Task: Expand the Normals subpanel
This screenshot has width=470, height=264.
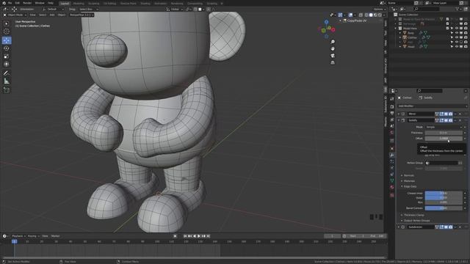Action: coord(408,175)
